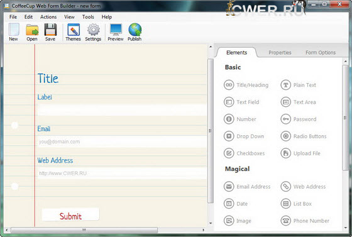352x237 pixels.
Task: Click the Basic section heading
Action: click(x=233, y=67)
